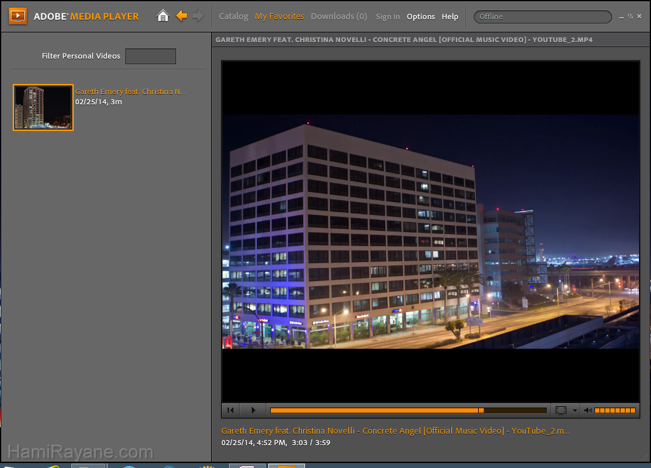651x468 pixels.
Task: Minimize the Adobe Media Player window
Action: pos(621,17)
